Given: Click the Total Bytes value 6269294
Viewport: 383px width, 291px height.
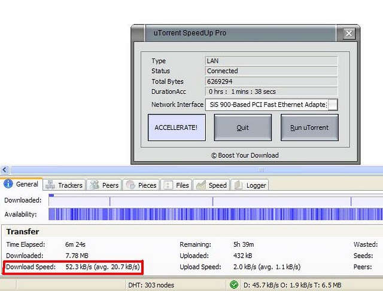Looking at the screenshot, I should (x=271, y=81).
